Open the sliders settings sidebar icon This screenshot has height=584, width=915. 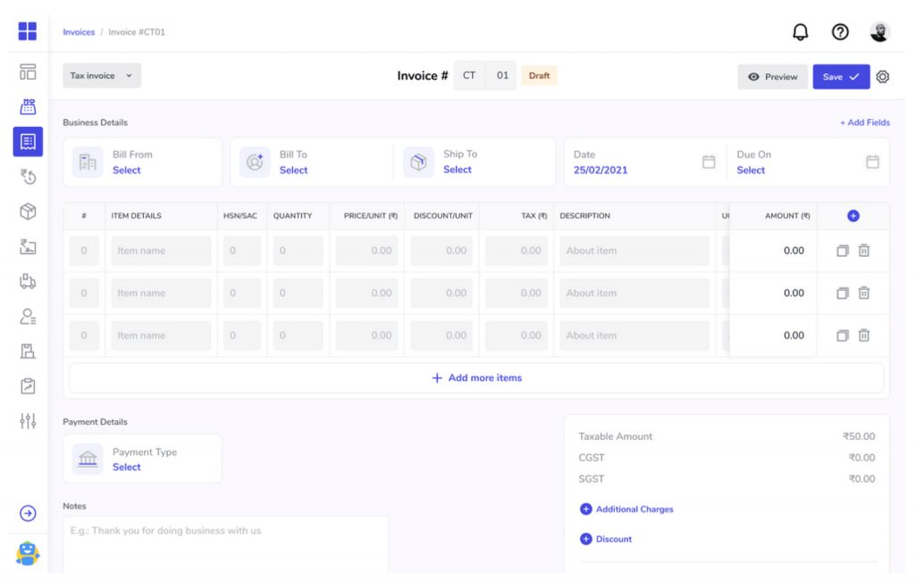coord(28,420)
